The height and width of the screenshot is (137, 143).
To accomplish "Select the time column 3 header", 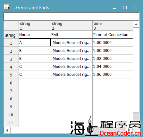I will [113, 26].
